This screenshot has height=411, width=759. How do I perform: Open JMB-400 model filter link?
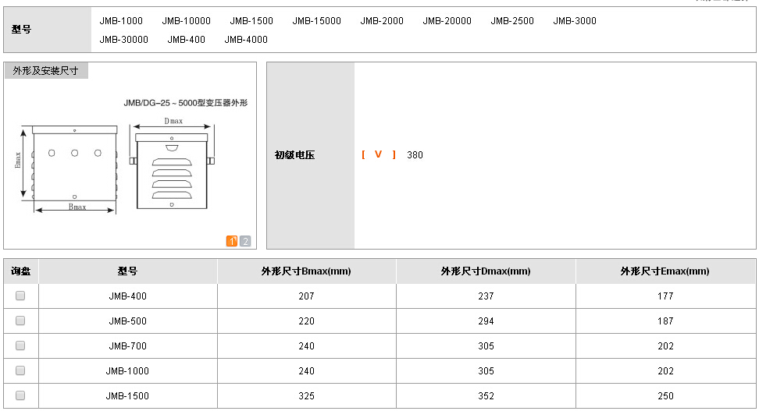[x=187, y=40]
